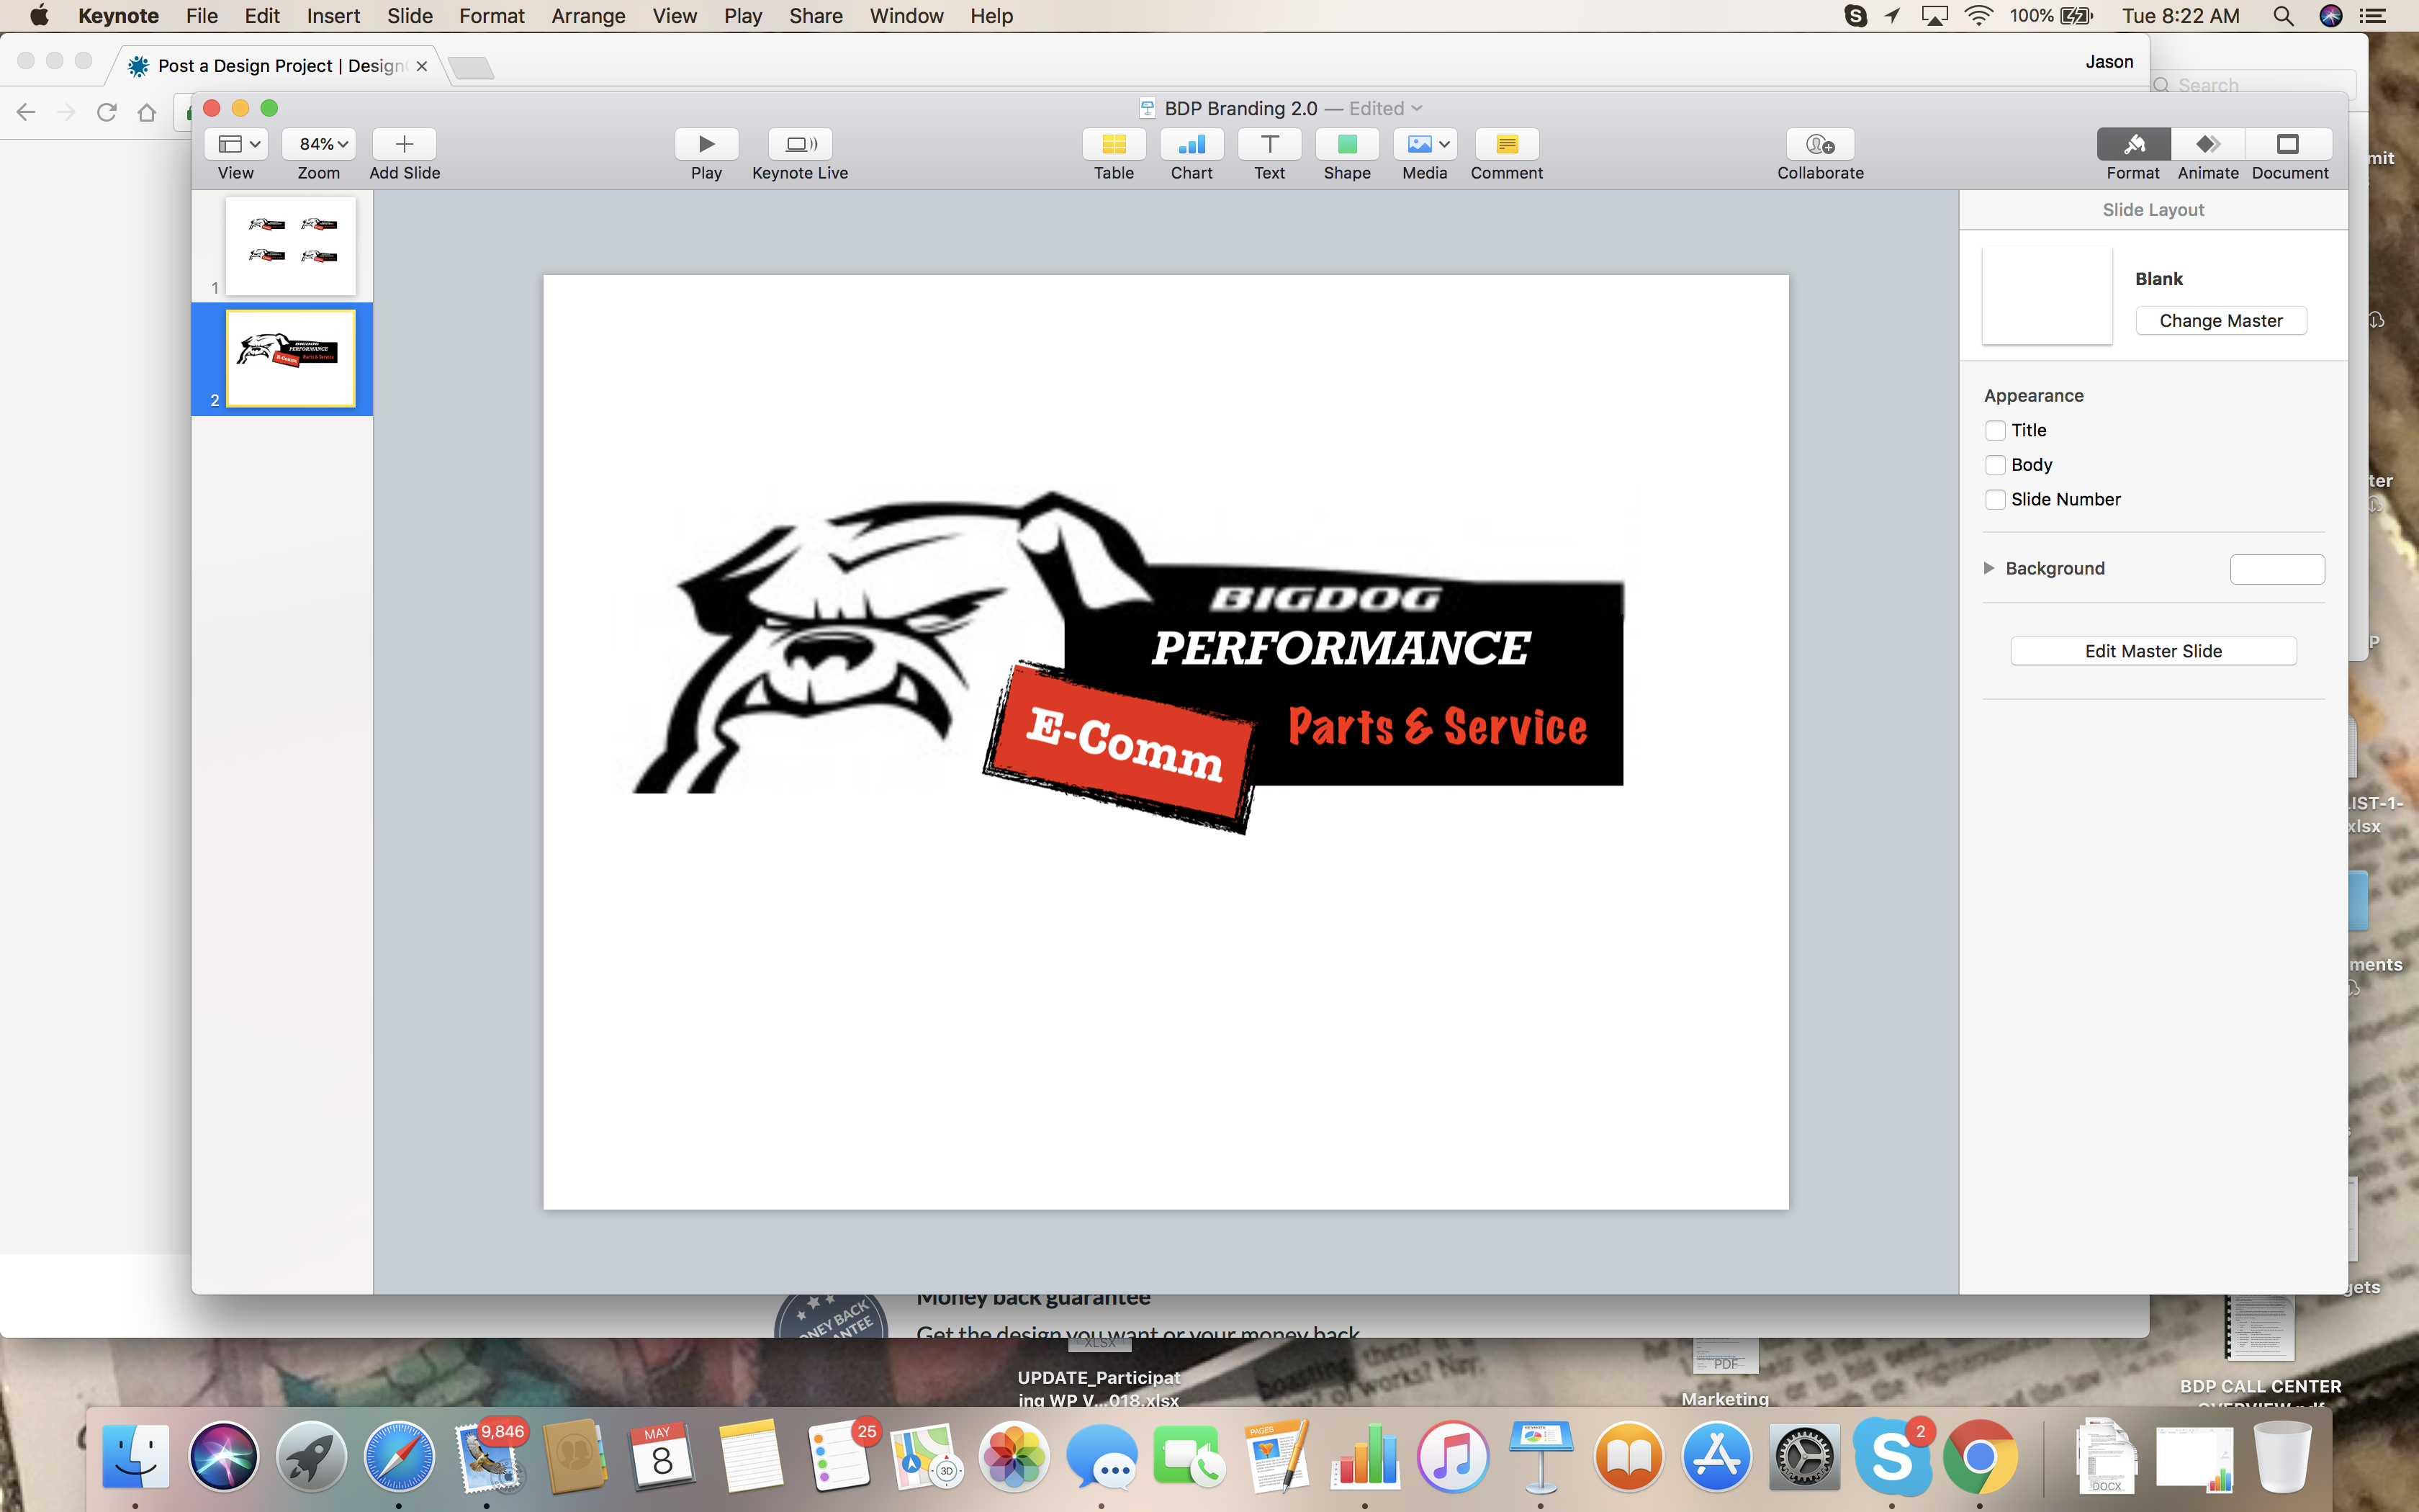This screenshot has width=2419, height=1512.
Task: Open the View options dropdown
Action: coord(236,144)
